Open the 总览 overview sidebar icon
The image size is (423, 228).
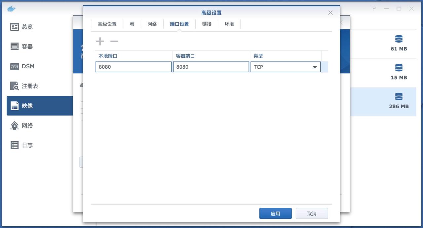(x=15, y=27)
